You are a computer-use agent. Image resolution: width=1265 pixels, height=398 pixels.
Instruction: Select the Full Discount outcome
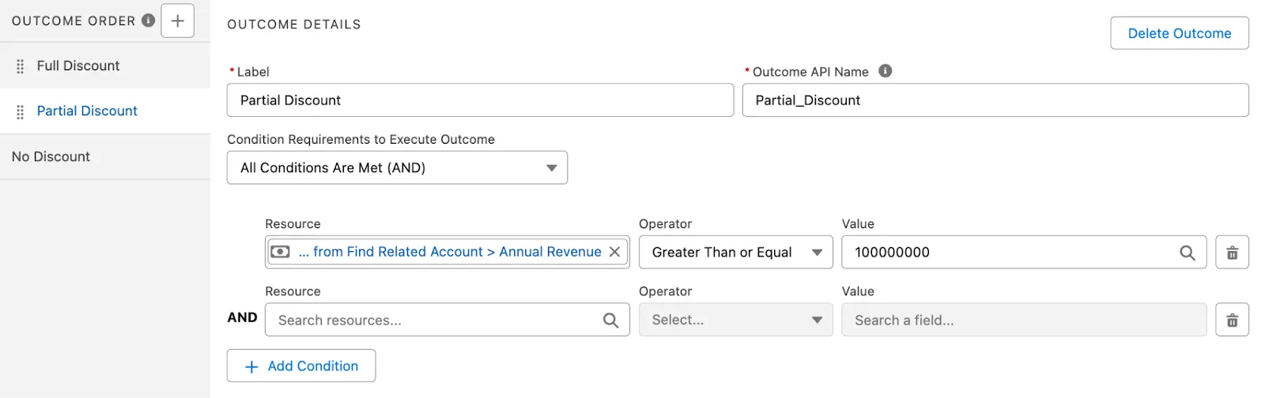pos(78,66)
